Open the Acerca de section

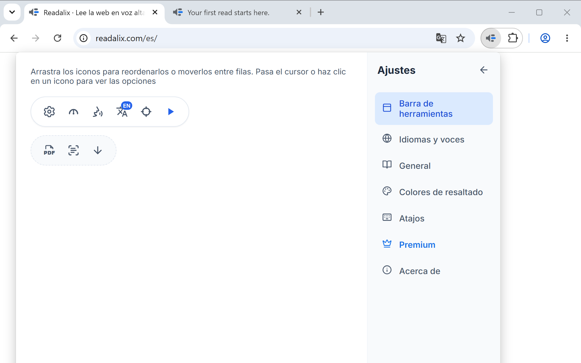pyautogui.click(x=434, y=271)
